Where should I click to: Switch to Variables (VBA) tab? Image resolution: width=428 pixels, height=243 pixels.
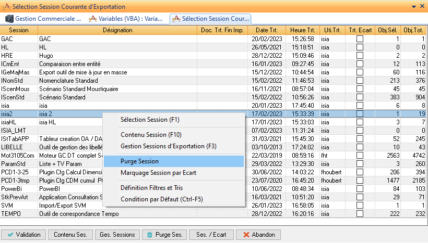tap(126, 19)
